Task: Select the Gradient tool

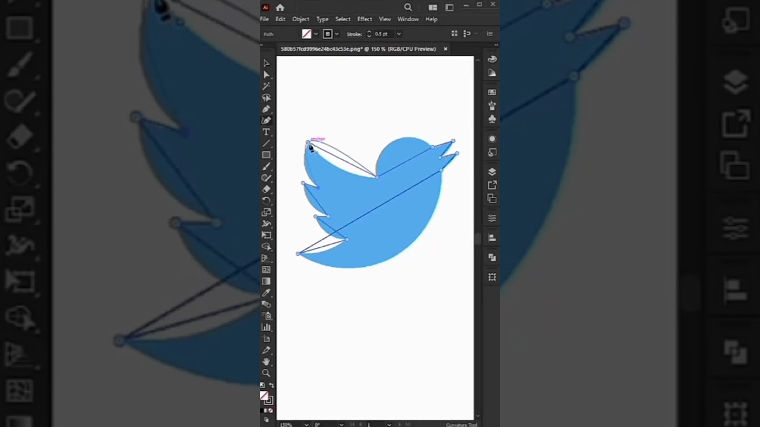Action: [x=266, y=281]
